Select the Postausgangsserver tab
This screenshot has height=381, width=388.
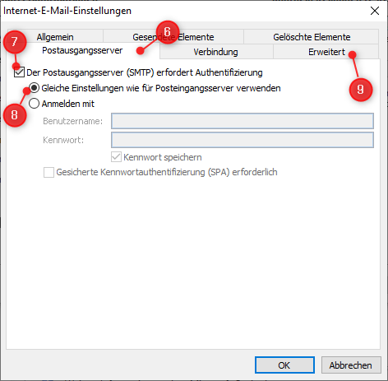tap(82, 50)
